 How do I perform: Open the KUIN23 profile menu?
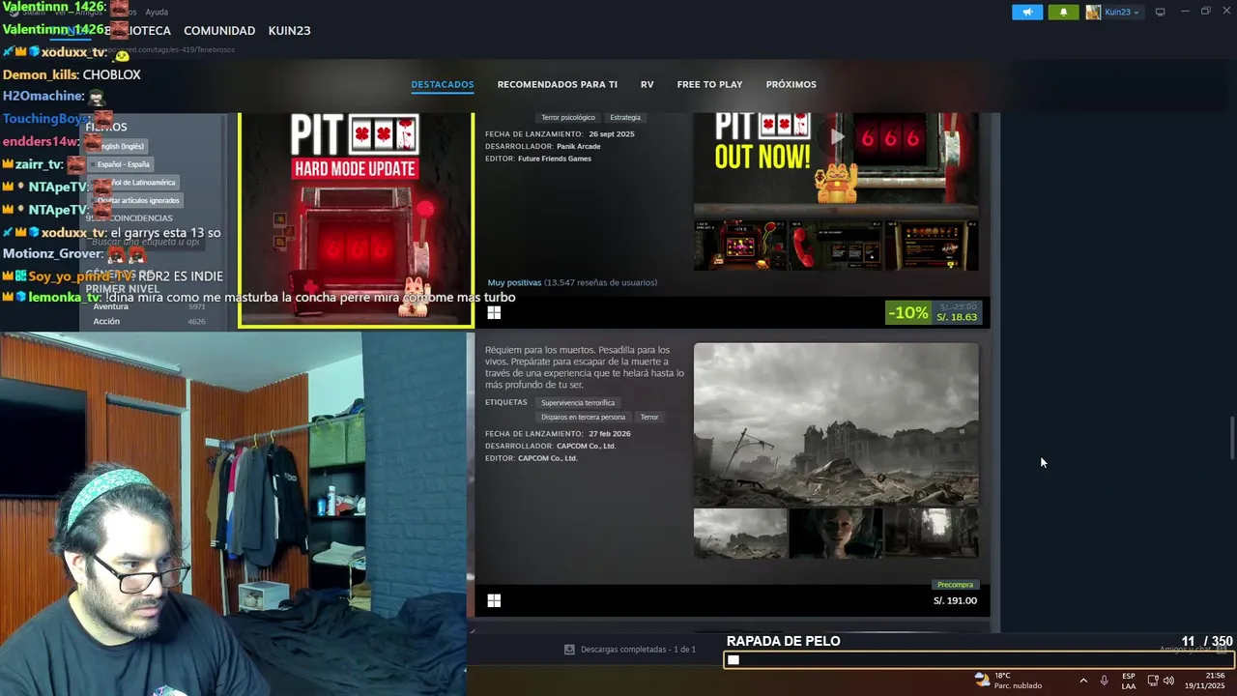289,31
